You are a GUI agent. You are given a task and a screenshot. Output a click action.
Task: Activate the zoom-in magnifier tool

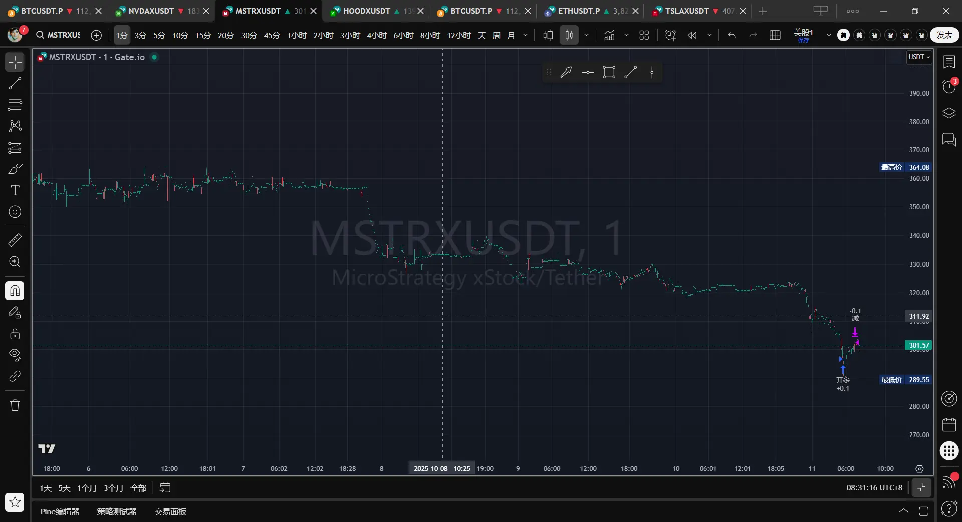pos(15,262)
